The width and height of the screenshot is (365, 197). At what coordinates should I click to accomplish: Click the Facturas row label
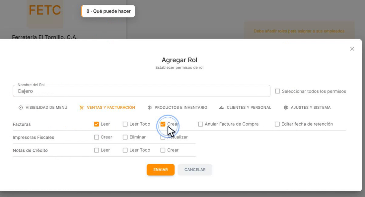22,124
